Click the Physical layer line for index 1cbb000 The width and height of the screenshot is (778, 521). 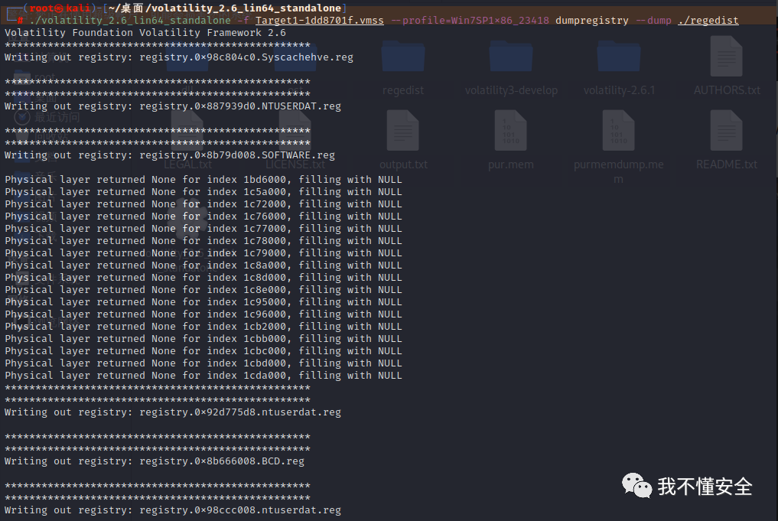203,339
